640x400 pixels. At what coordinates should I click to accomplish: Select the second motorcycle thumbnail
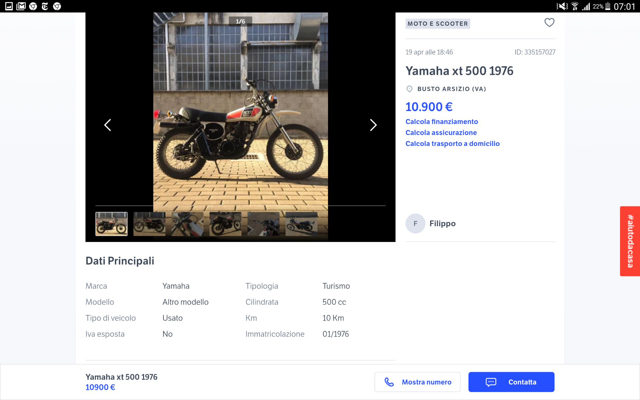click(x=149, y=224)
